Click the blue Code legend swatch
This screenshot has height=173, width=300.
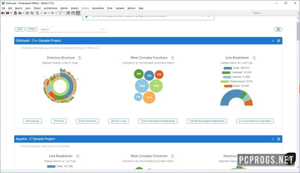(228, 68)
